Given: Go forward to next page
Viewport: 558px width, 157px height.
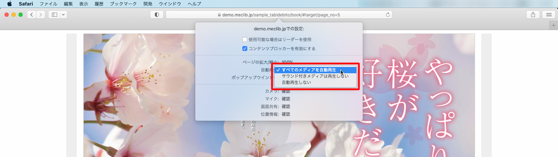Looking at the screenshot, I should pyautogui.click(x=41, y=15).
